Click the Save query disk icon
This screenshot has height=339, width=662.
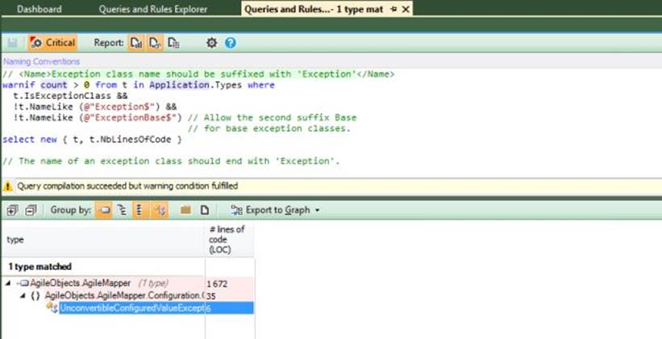[13, 43]
